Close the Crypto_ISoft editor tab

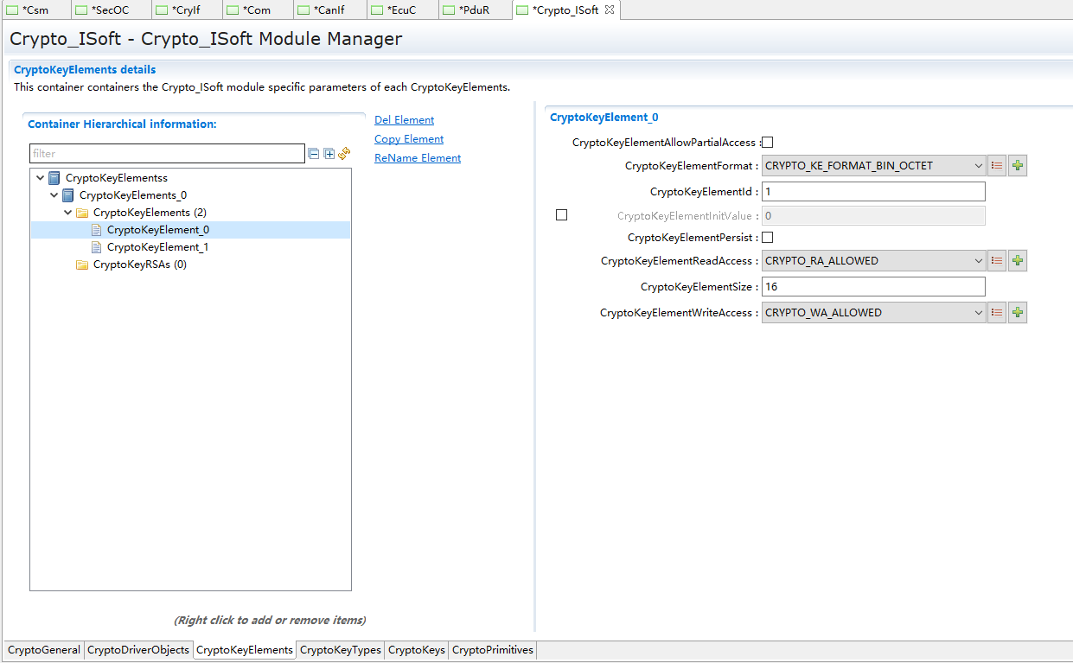pyautogui.click(x=610, y=10)
